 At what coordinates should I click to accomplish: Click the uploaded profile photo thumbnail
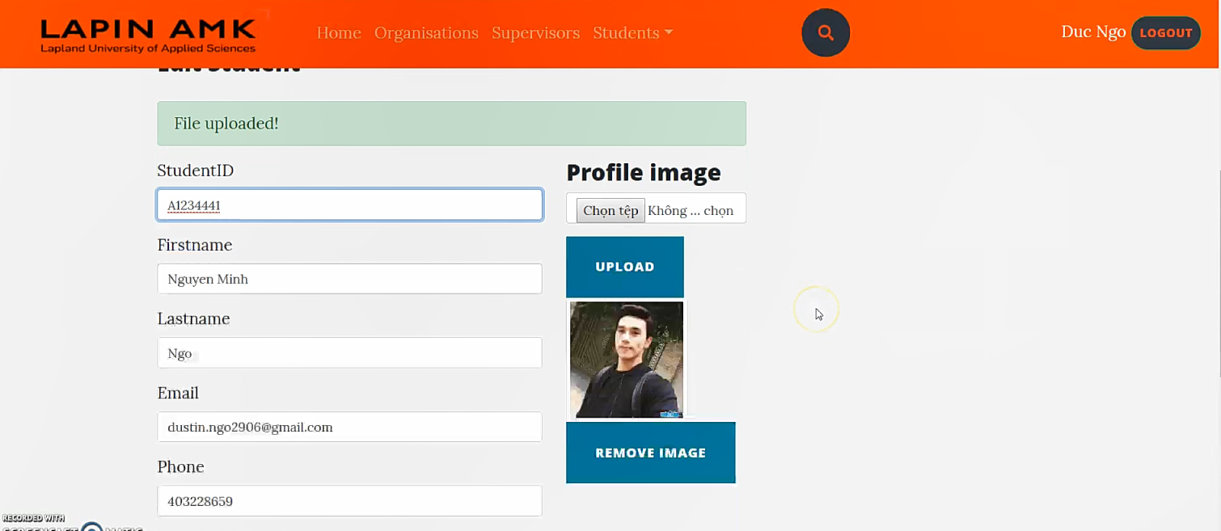[x=626, y=360]
